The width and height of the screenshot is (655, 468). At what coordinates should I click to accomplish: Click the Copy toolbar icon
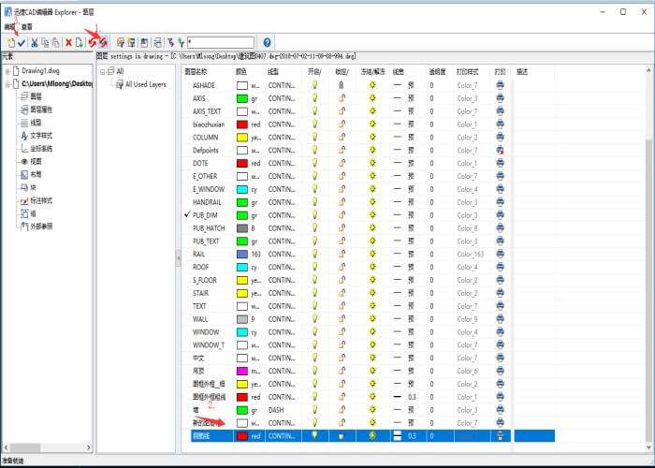tap(45, 42)
